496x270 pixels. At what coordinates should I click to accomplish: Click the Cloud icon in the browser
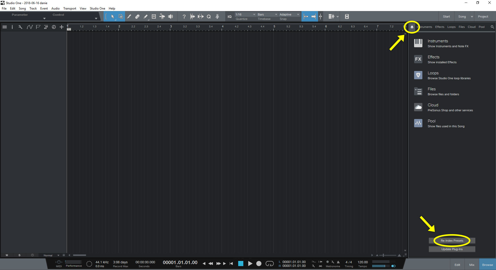point(418,107)
